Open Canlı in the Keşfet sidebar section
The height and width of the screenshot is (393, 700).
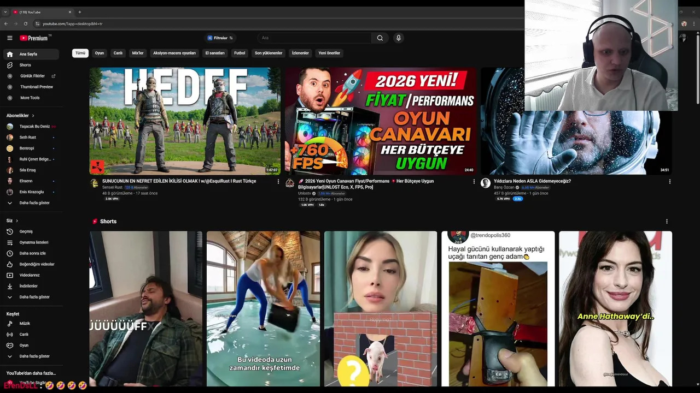coord(31,334)
